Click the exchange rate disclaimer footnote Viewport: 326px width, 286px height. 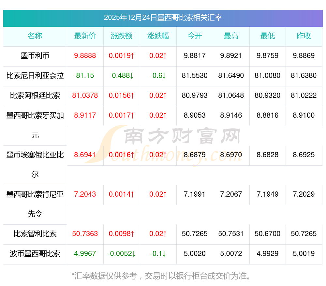162,276
